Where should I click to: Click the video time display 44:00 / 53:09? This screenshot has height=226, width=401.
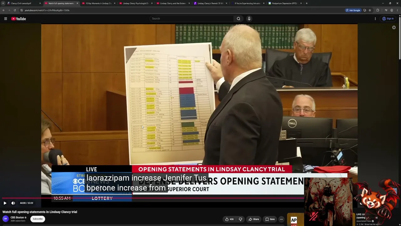click(27, 203)
